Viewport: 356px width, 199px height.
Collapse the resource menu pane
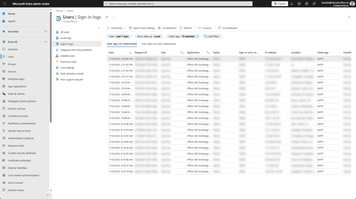(x=99, y=28)
